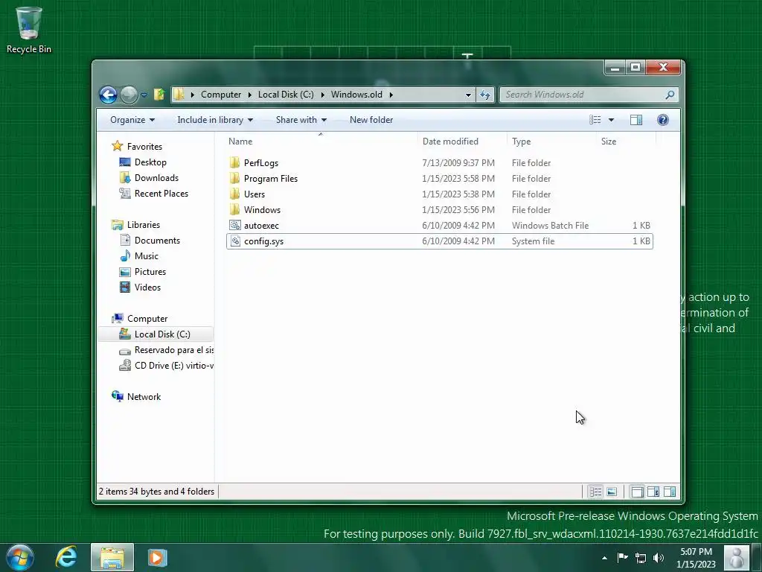Select the PerfLogs folder

tap(439, 163)
